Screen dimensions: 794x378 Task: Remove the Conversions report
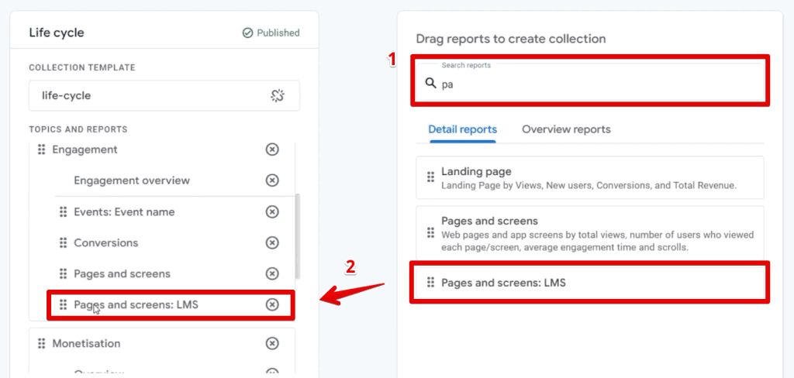[x=272, y=243]
